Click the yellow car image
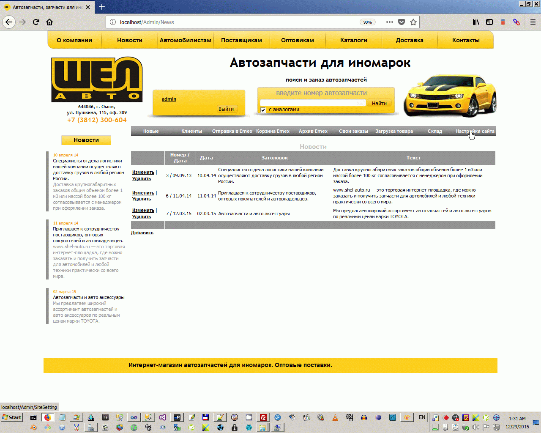This screenshot has width=541, height=433. click(x=450, y=96)
